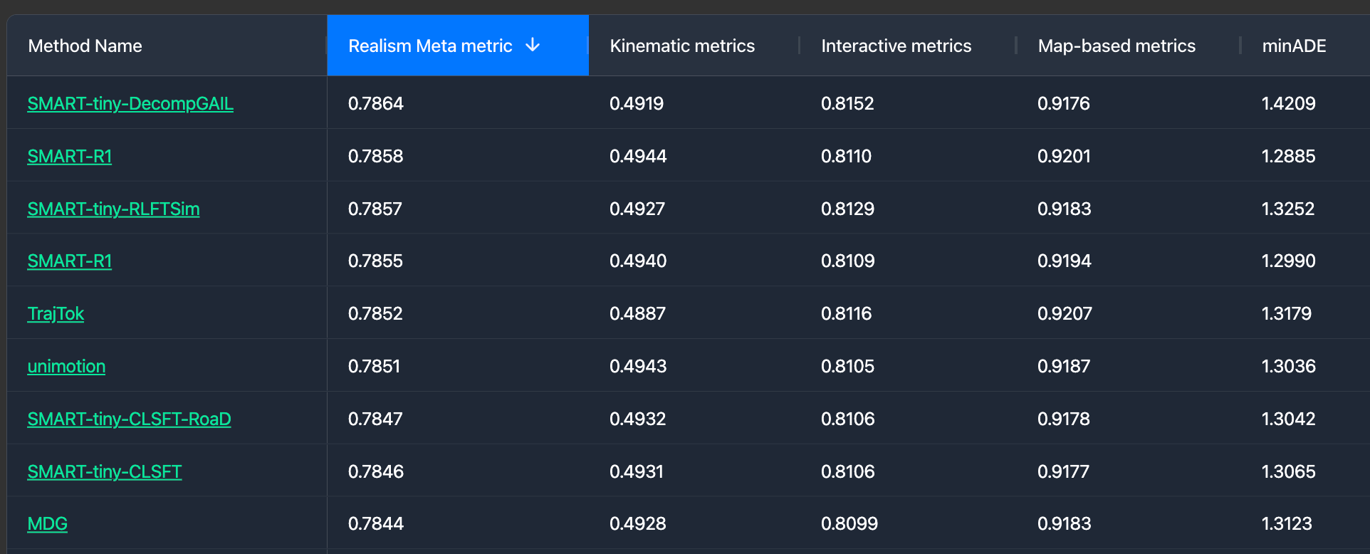Viewport: 1370px width, 554px height.
Task: Open the SMART-tiny-RLFTSim link
Action: click(113, 209)
